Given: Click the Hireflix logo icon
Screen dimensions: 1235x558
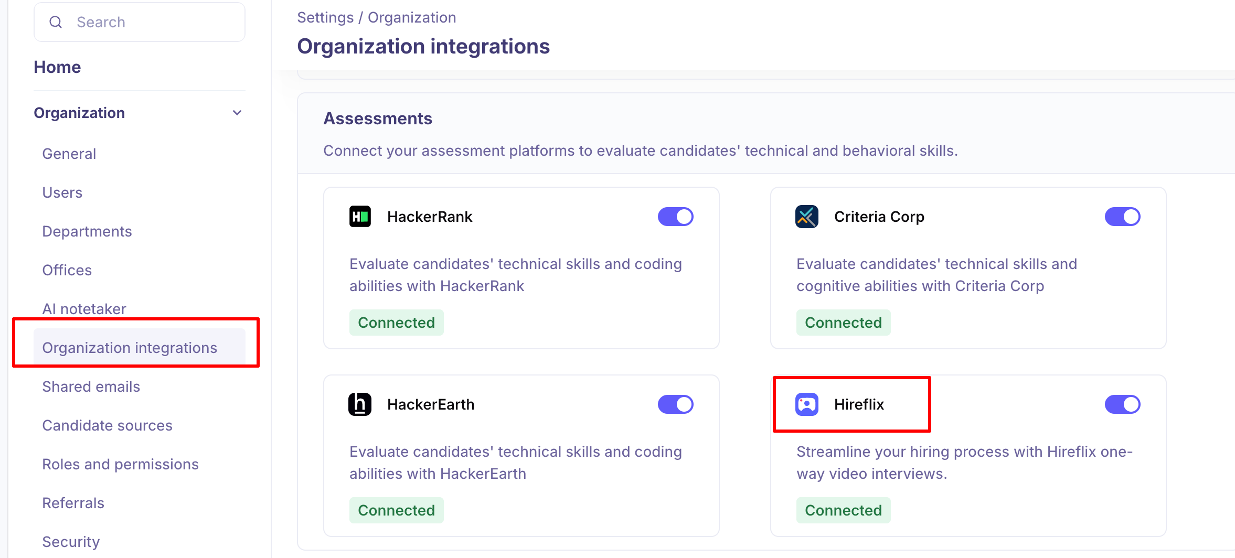Looking at the screenshot, I should (806, 404).
